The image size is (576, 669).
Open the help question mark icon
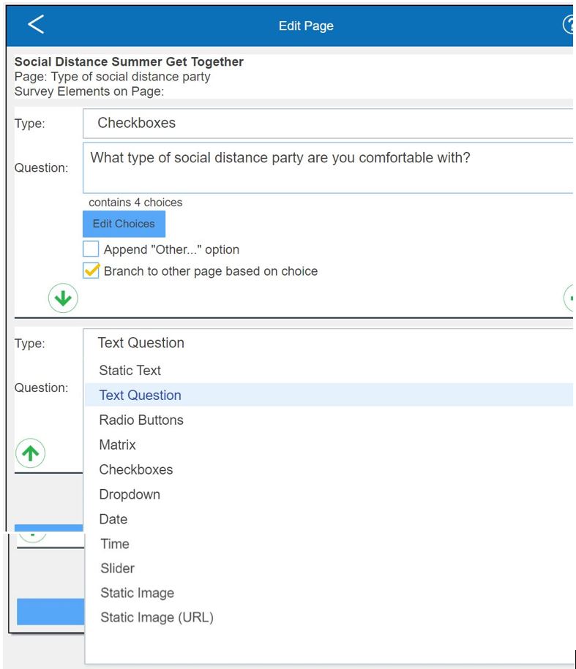568,26
